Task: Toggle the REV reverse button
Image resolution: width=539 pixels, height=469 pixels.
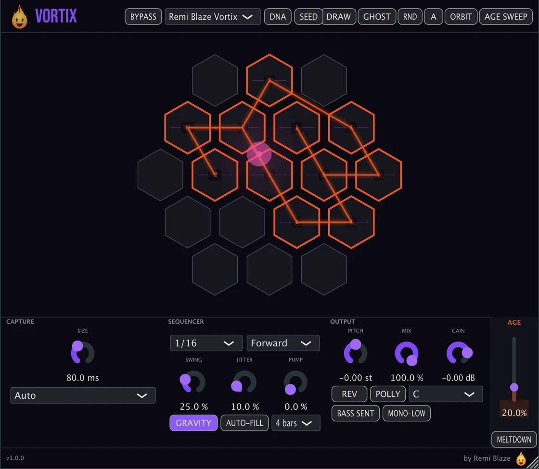Action: (349, 394)
